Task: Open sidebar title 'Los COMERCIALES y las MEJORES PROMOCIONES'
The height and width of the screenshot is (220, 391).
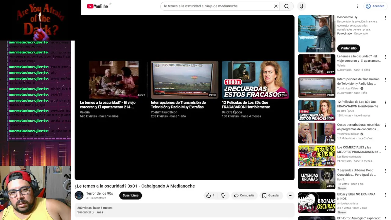Action: [359, 150]
